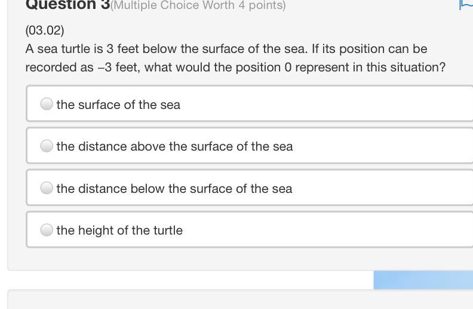Click the words "A sea turtle" in the prompt
This screenshot has height=309, width=473.
57,49
